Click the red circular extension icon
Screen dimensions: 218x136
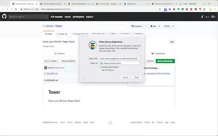point(200,9)
